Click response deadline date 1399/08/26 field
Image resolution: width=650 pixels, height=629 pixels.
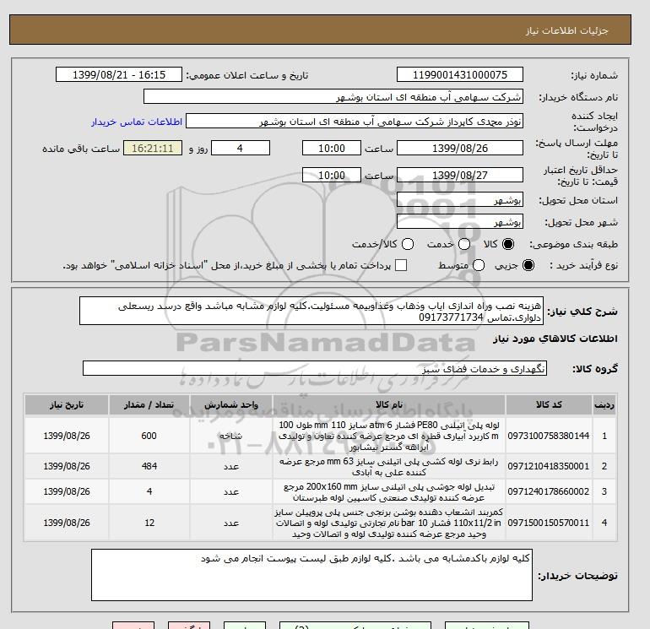[x=460, y=148]
